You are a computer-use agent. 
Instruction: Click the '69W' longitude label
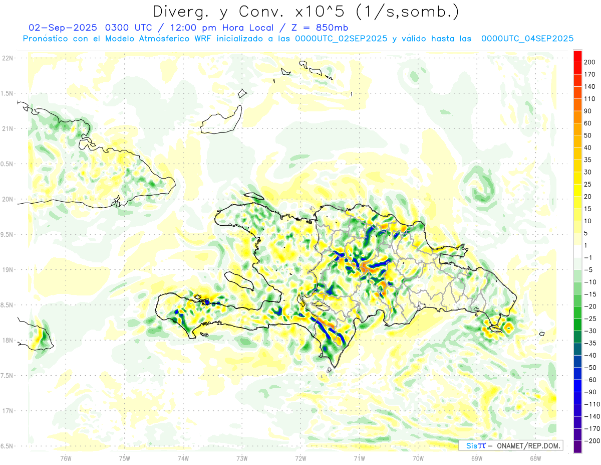(x=476, y=458)
